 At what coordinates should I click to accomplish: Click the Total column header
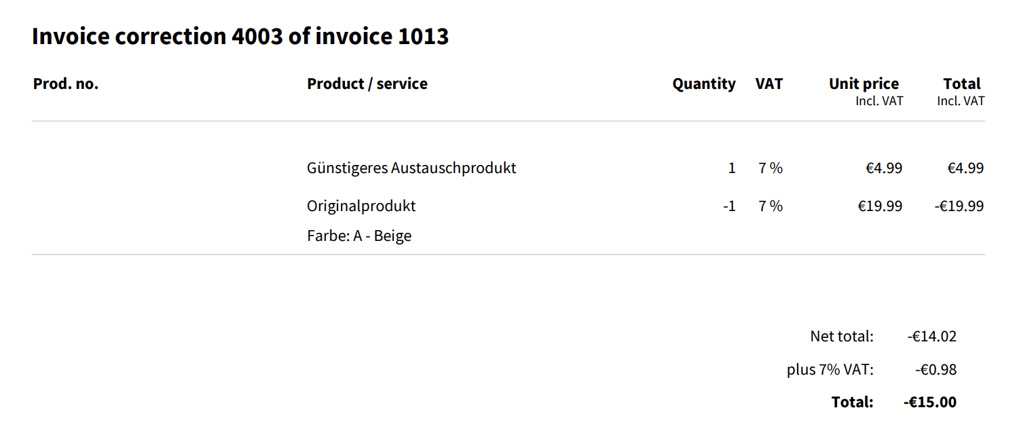962,84
